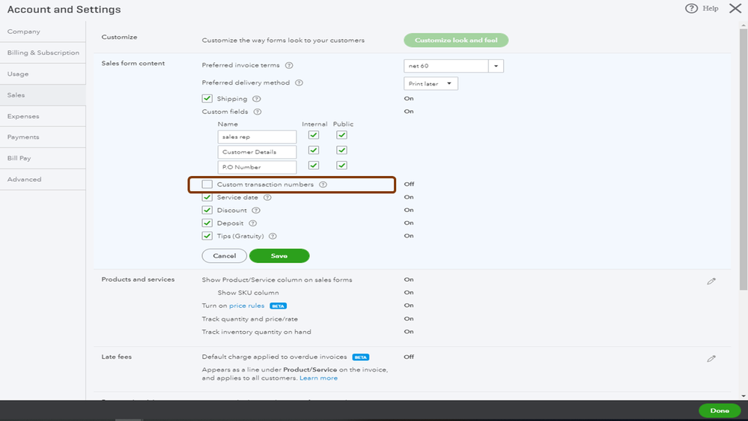
Task: Click help icon beside Custom fields
Action: [258, 112]
